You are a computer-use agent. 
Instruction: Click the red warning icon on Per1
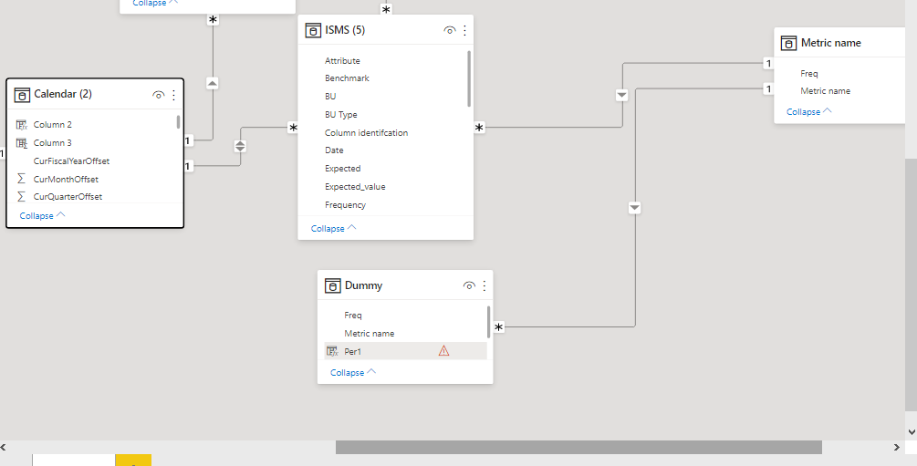[443, 351]
